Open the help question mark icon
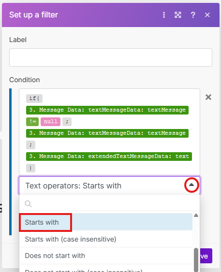221x272 pixels. click(x=193, y=15)
